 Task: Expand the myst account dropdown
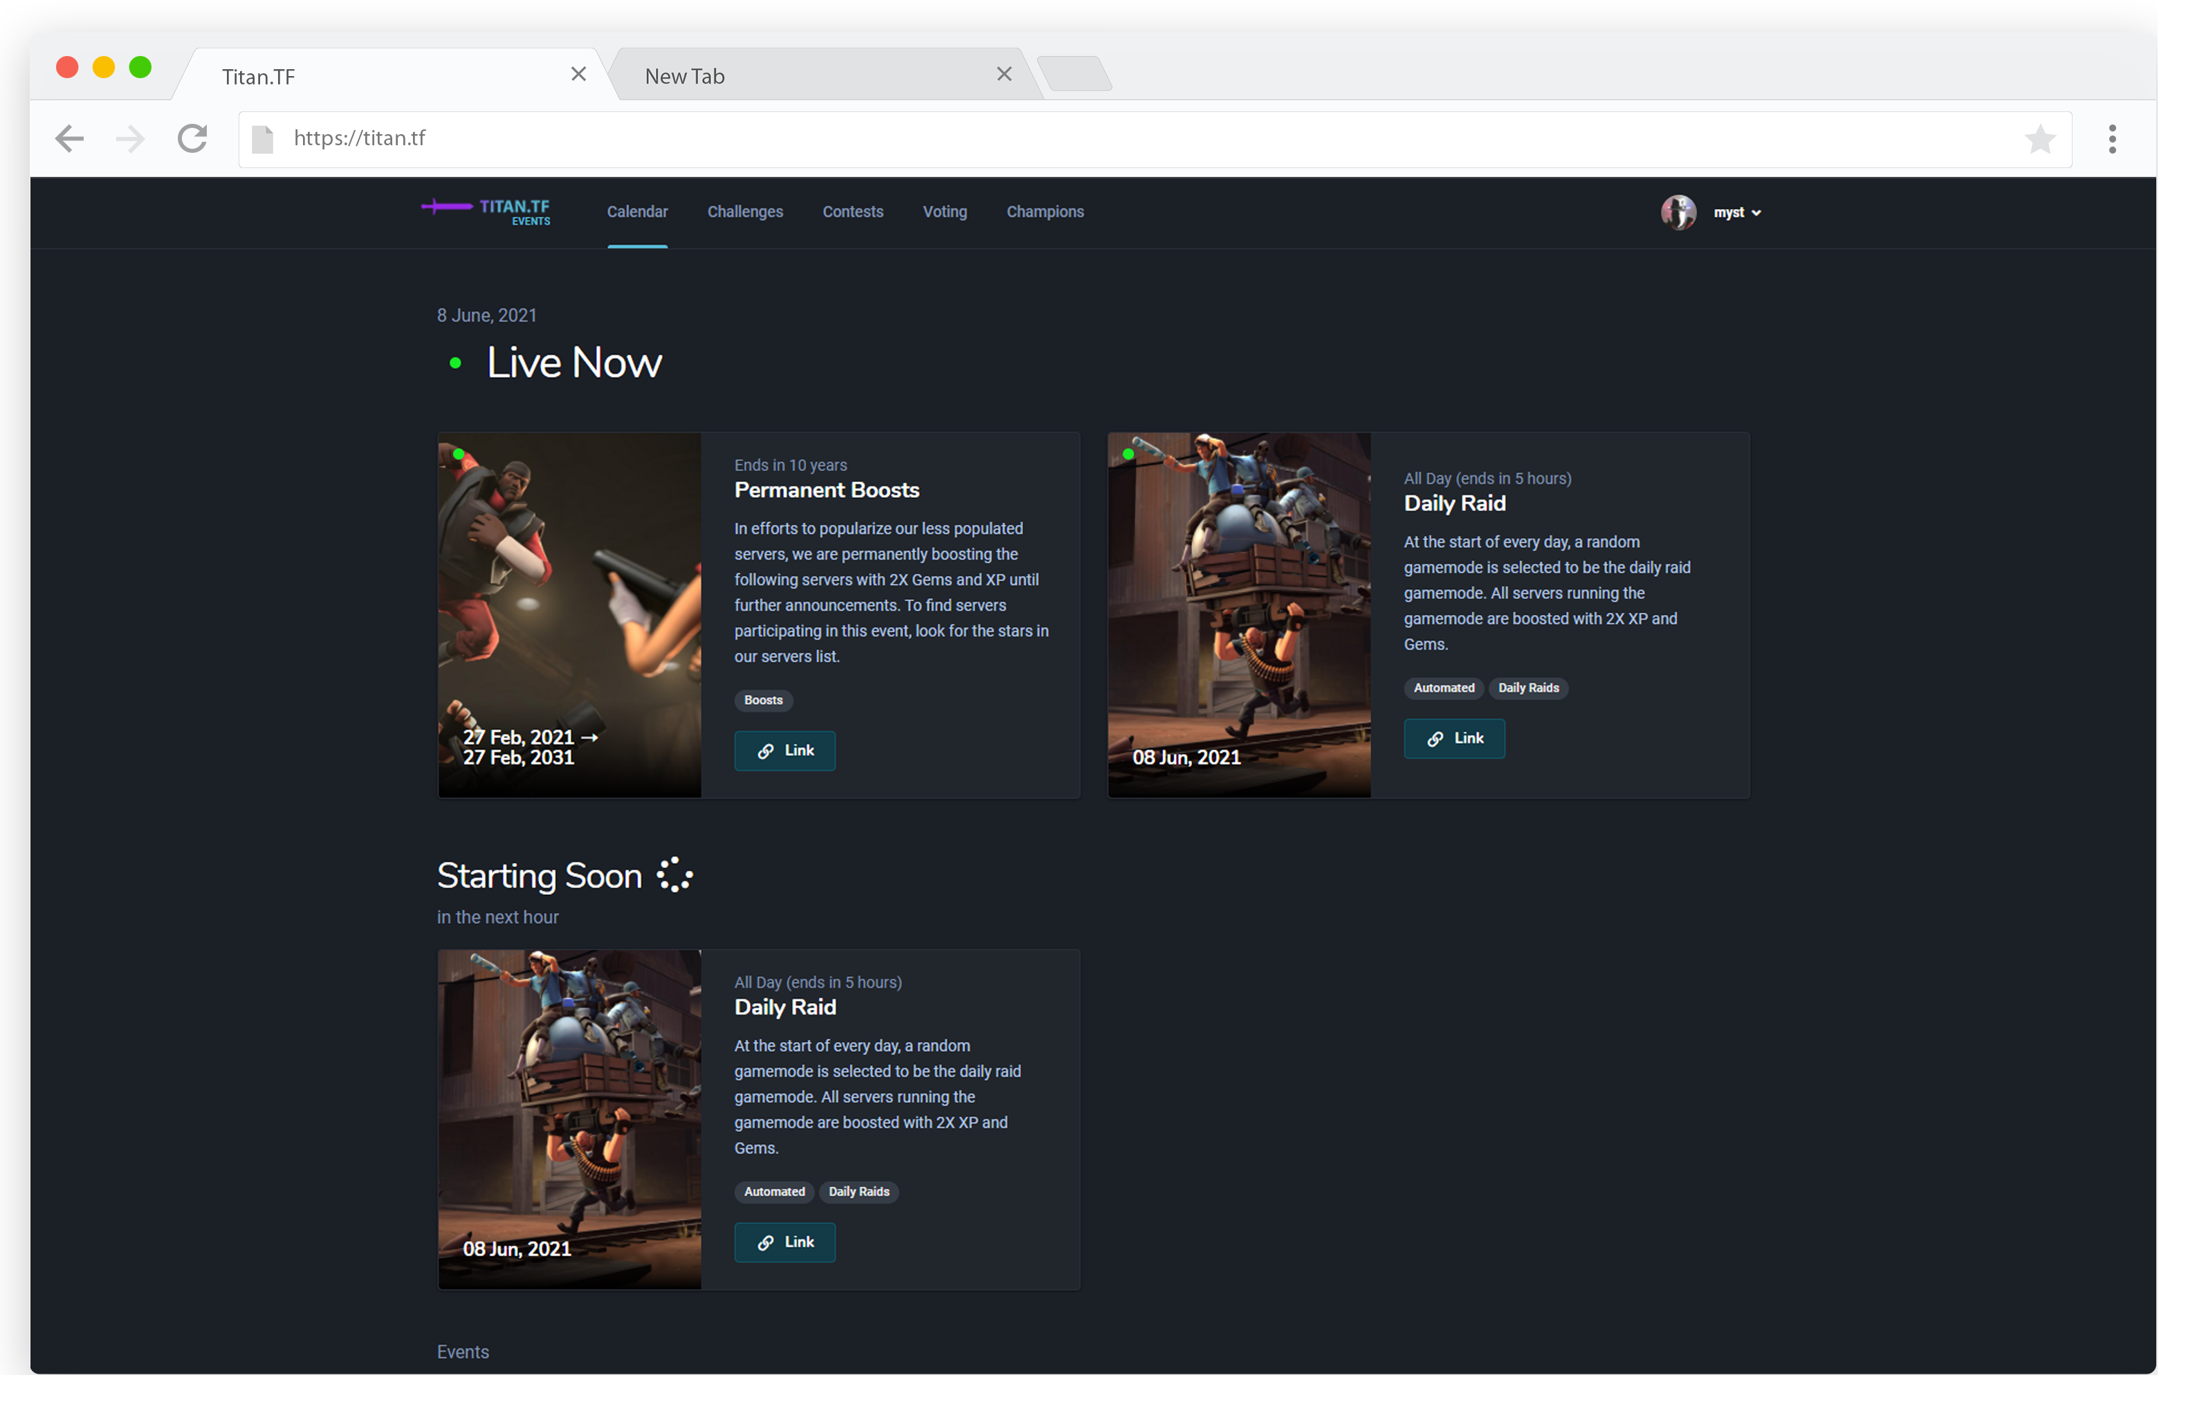pos(1737,212)
